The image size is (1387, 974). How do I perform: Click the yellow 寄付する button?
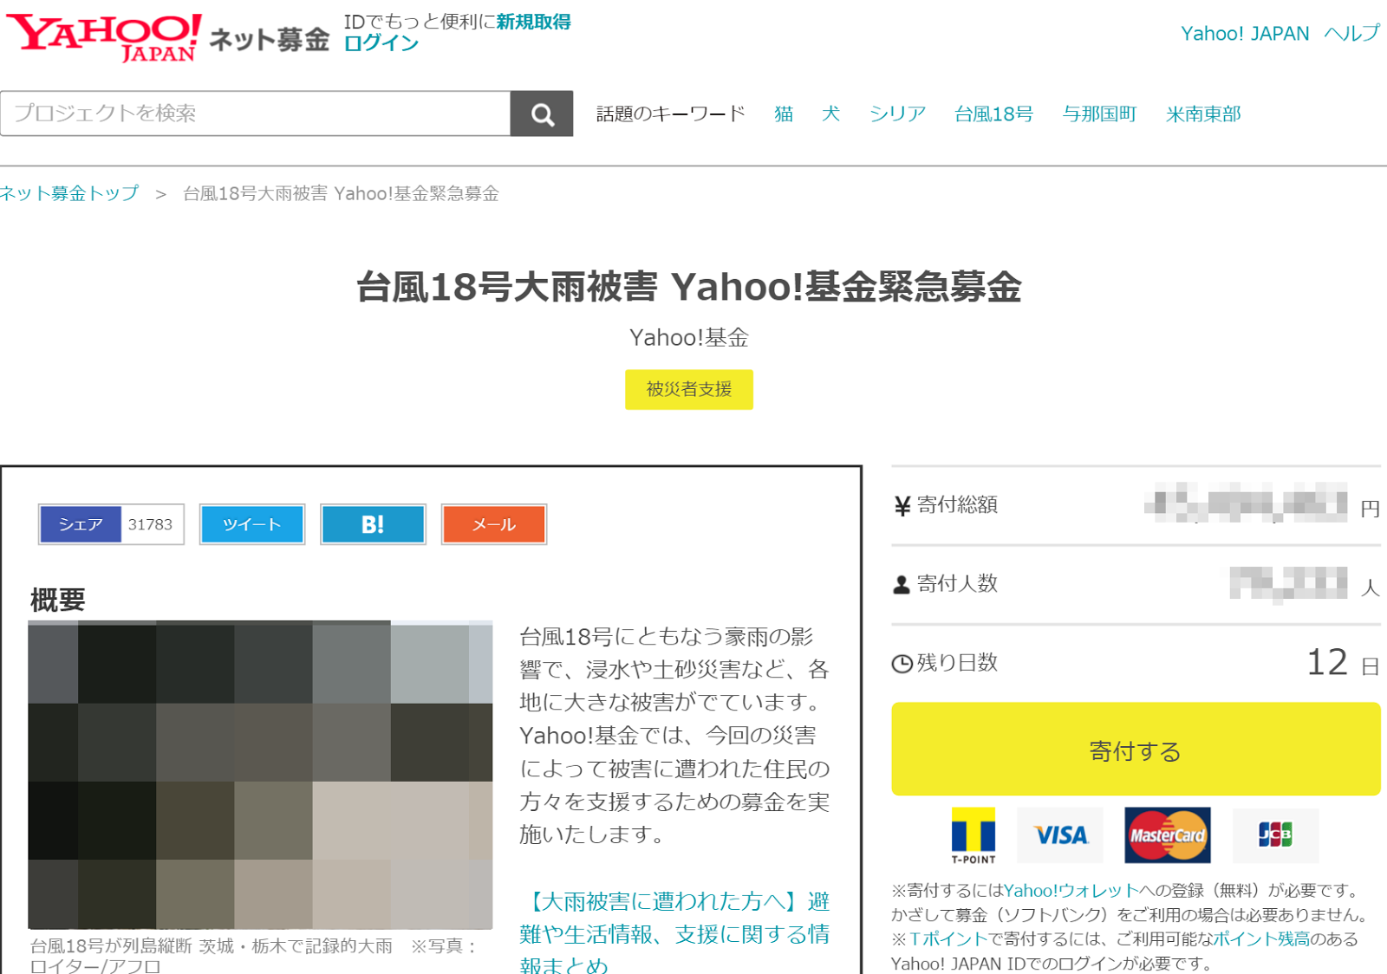[1136, 750]
